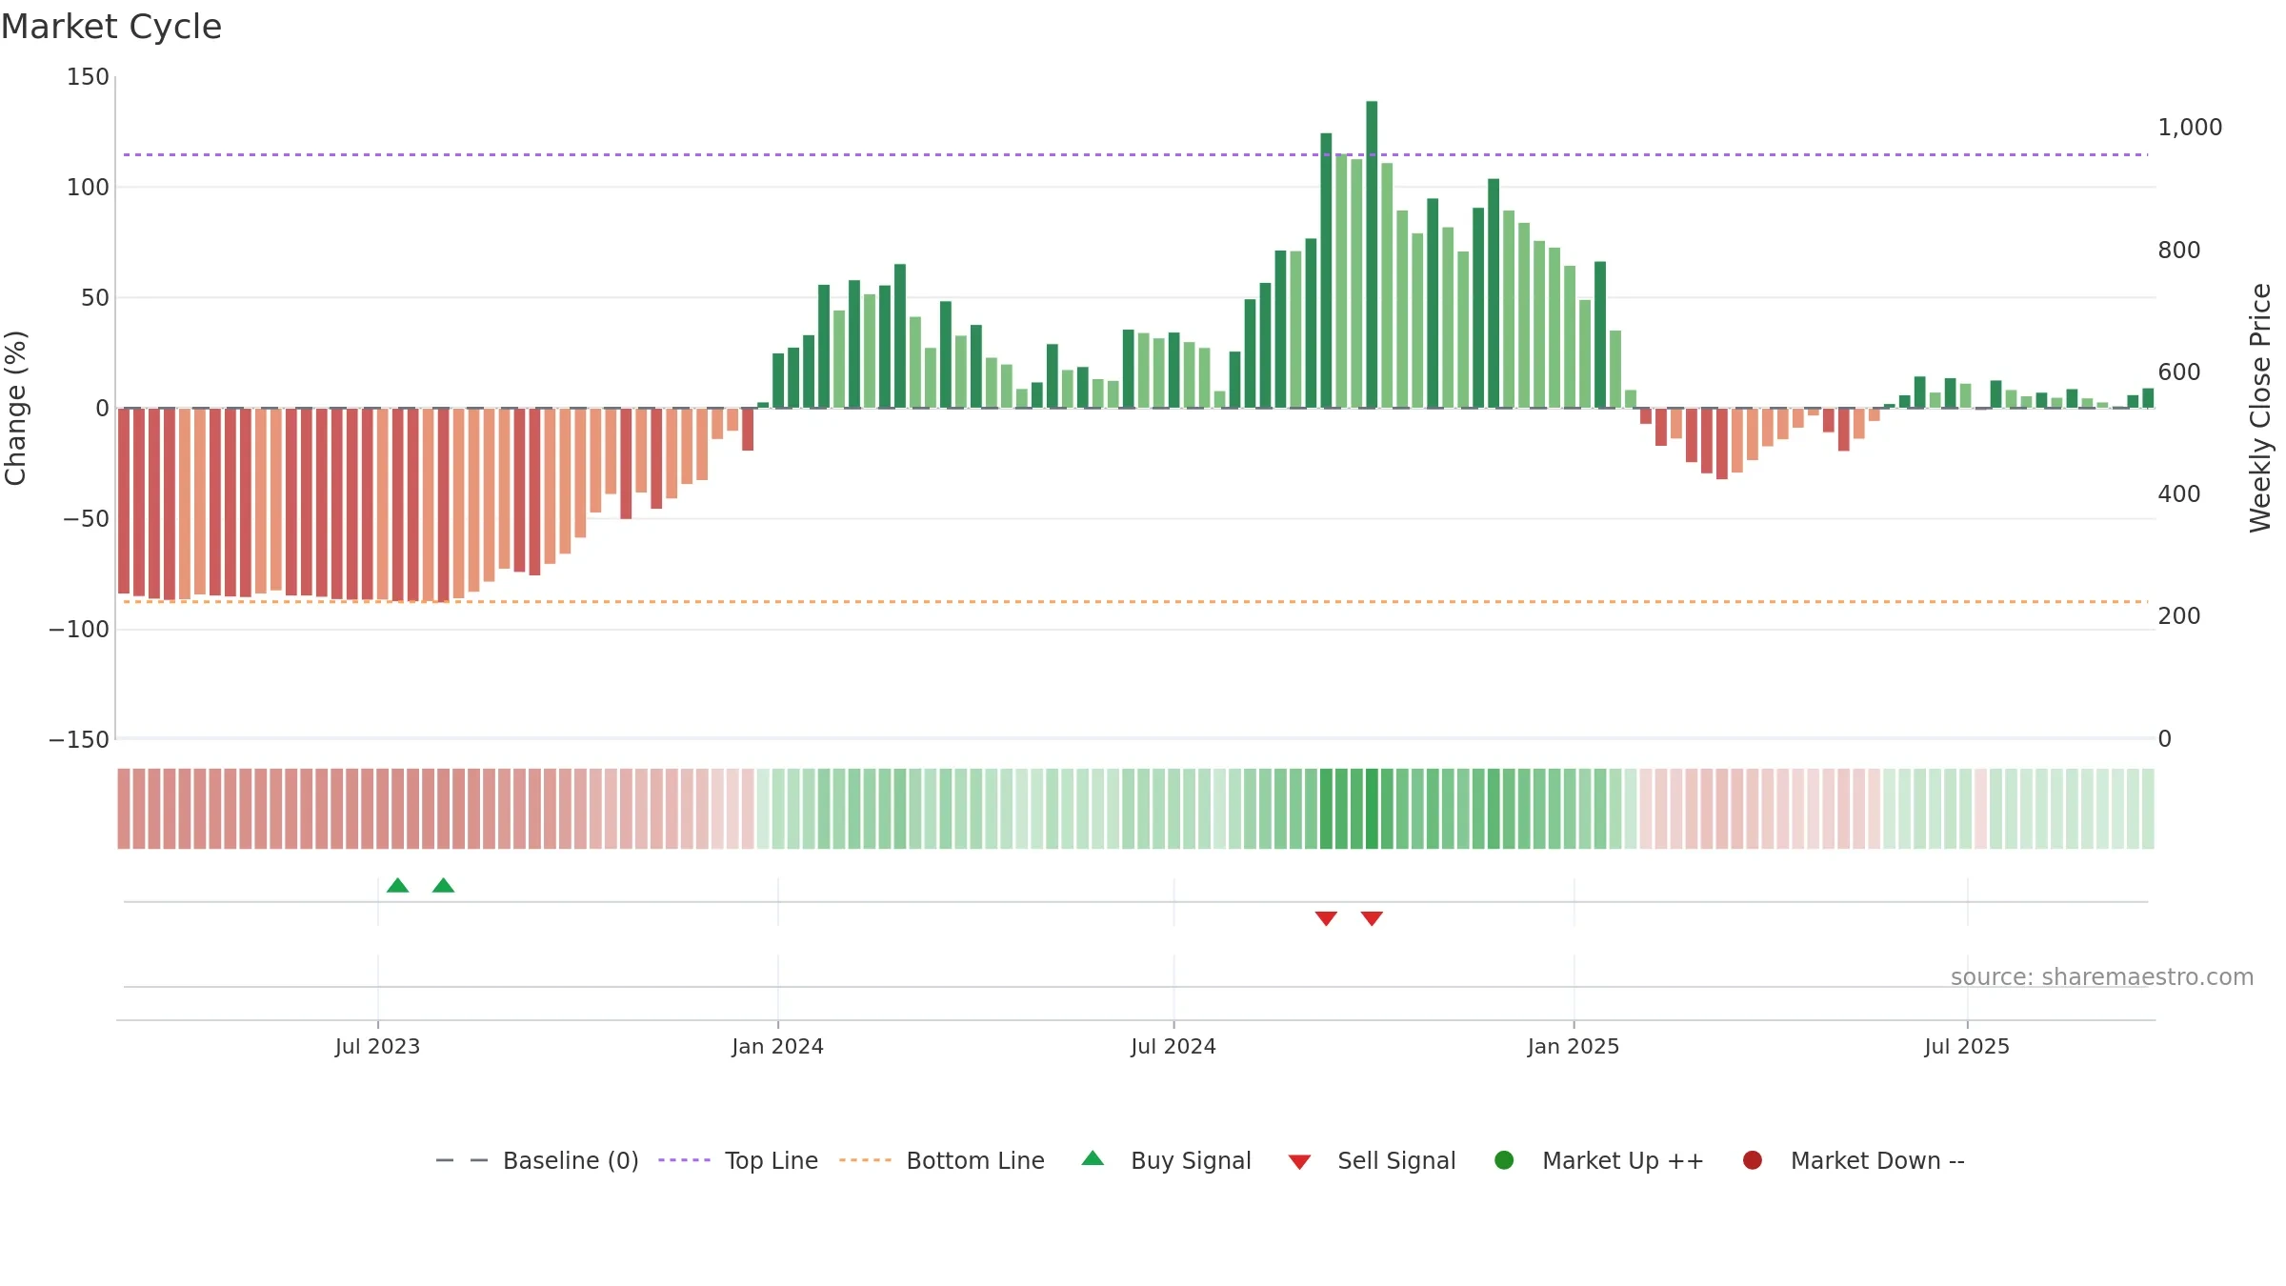This screenshot has width=2286, height=1286.
Task: Click the darkest green cell in the heat strip
Action: (1372, 809)
